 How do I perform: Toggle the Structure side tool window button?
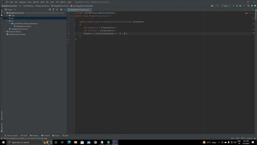coord(2,116)
